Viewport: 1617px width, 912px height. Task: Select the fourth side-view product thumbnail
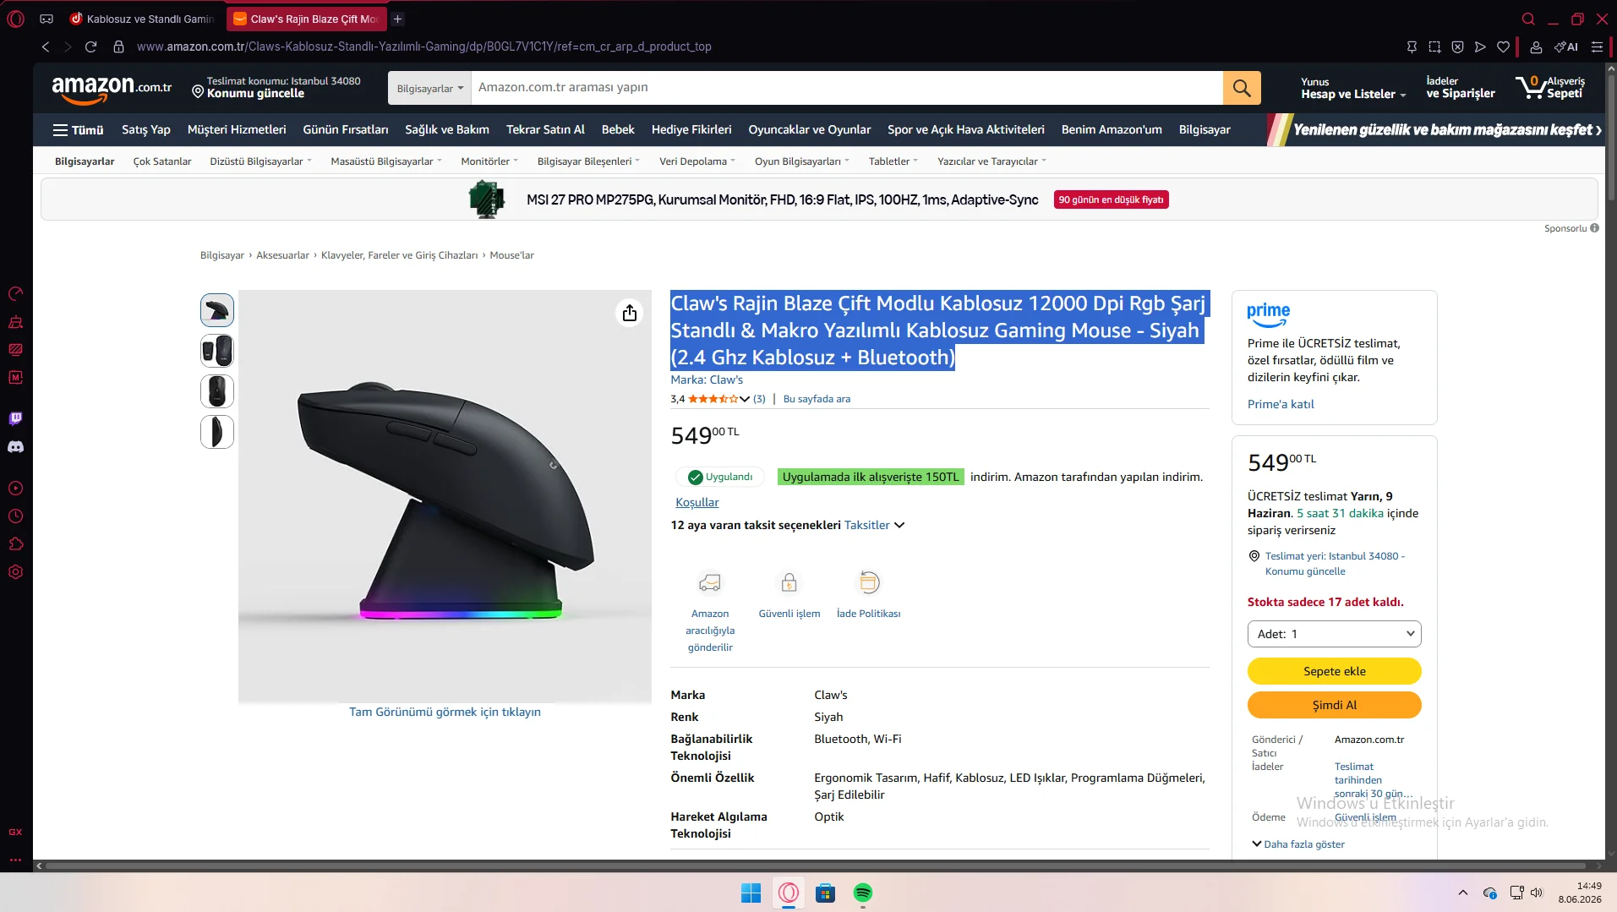coord(217,432)
